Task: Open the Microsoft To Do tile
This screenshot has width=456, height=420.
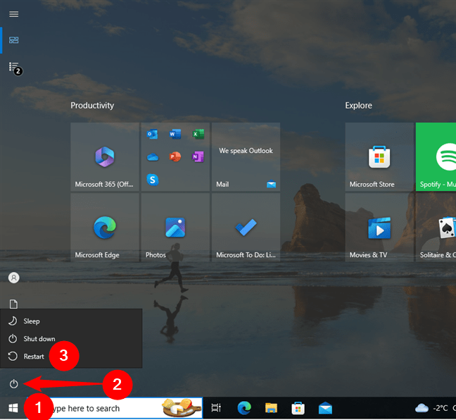Action: pyautogui.click(x=246, y=227)
